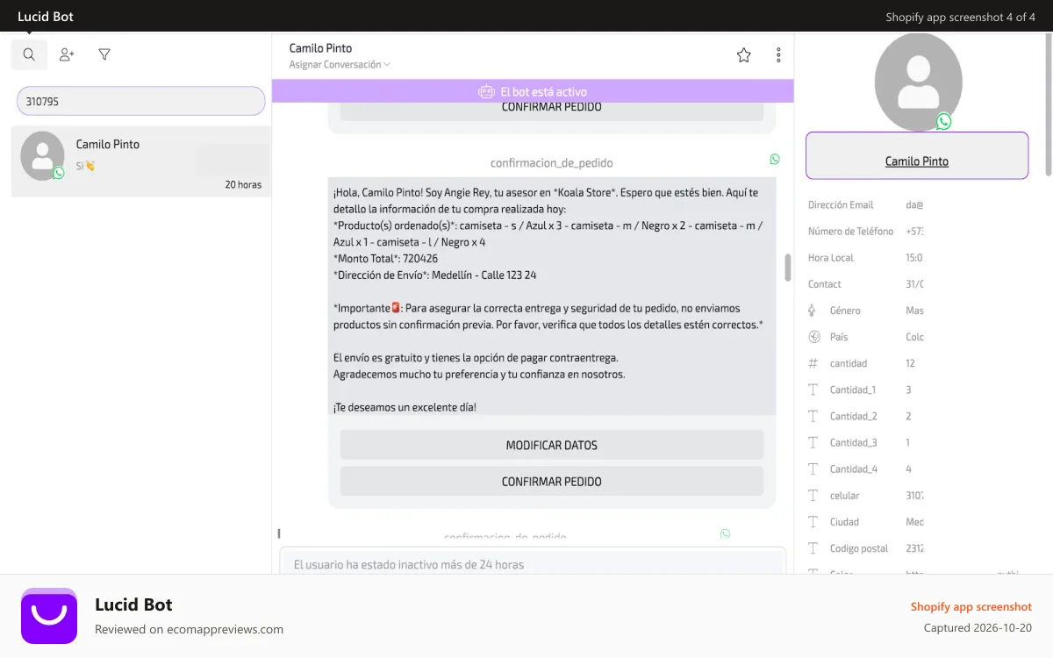Star the Camilo Pinto conversation

click(744, 55)
